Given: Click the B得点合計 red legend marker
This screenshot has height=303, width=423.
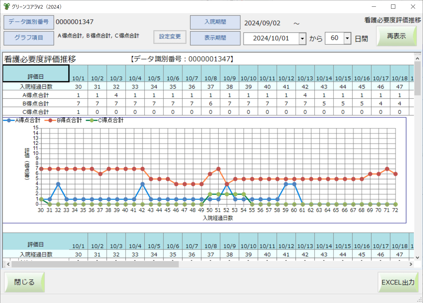Looking at the screenshot, I should tap(50, 120).
